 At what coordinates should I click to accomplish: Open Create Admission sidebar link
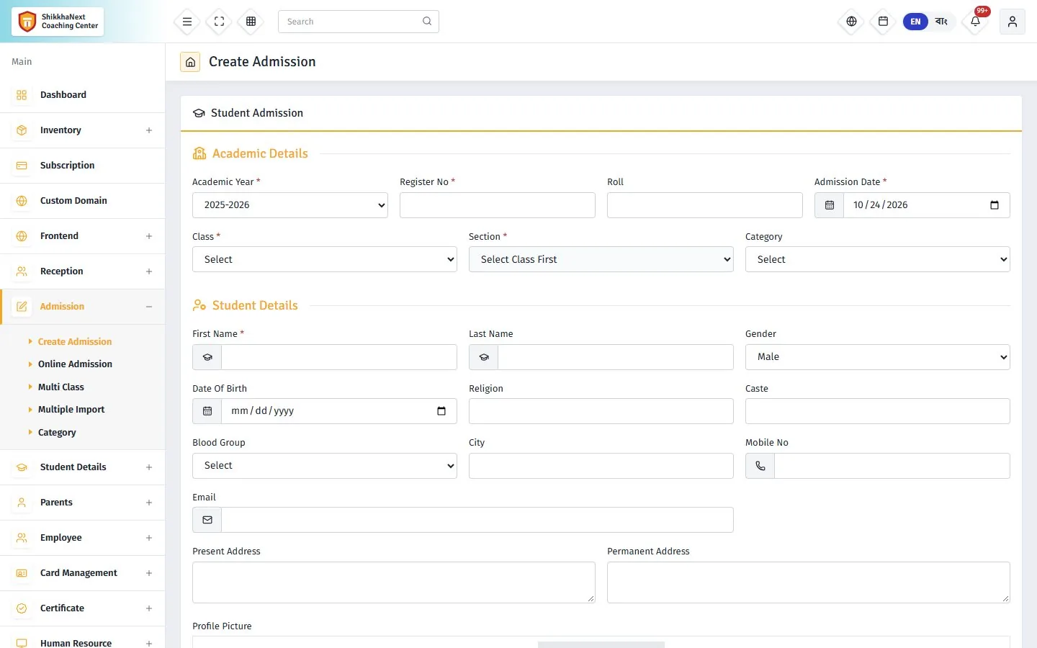click(x=75, y=342)
